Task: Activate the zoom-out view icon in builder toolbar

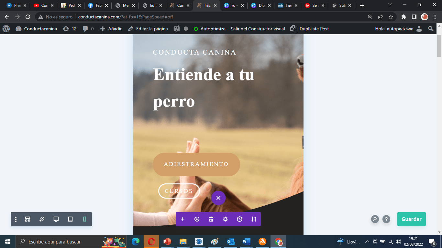Action: coord(42,219)
